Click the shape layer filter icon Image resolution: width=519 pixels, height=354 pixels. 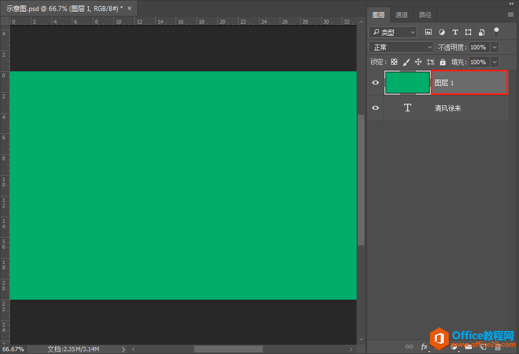(468, 32)
